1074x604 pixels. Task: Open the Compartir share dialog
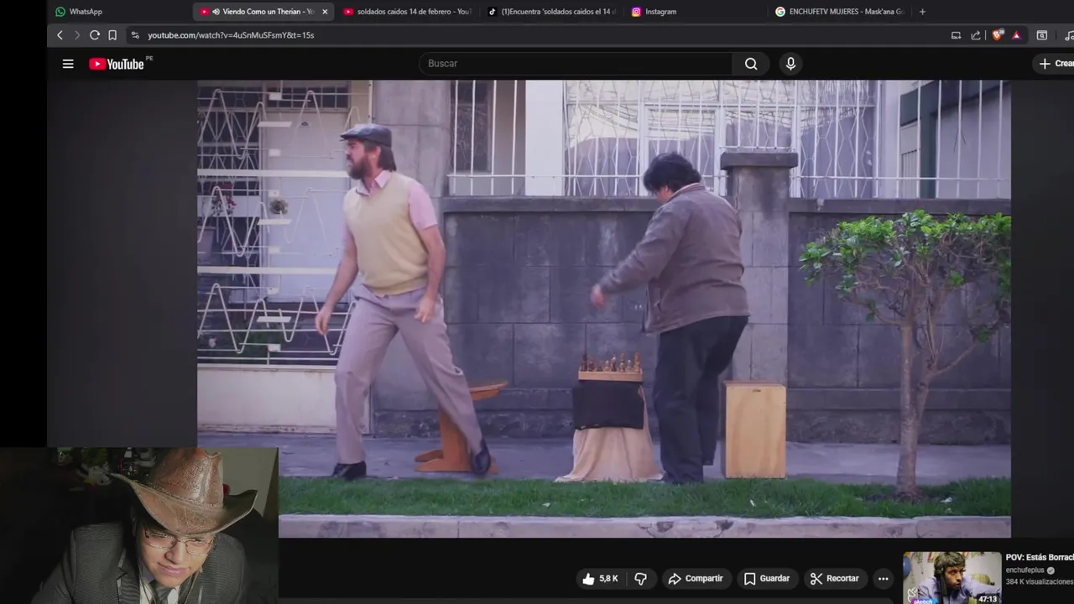coord(695,579)
